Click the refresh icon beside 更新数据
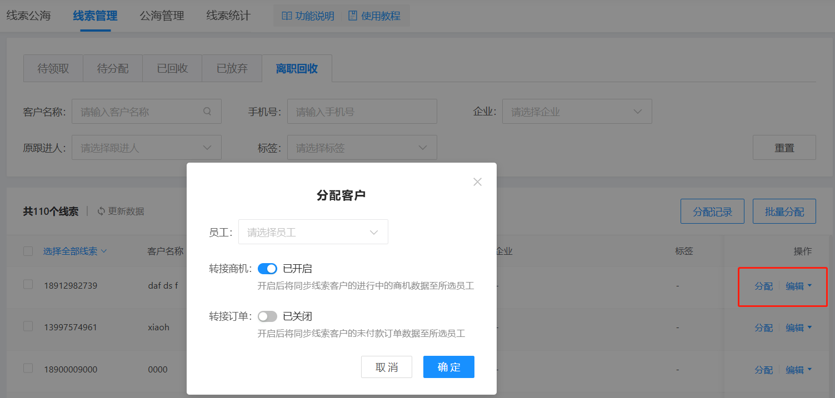The image size is (835, 398). [x=101, y=211]
